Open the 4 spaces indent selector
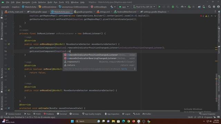Viewport: 221px width, 124px height. coord(208,117)
